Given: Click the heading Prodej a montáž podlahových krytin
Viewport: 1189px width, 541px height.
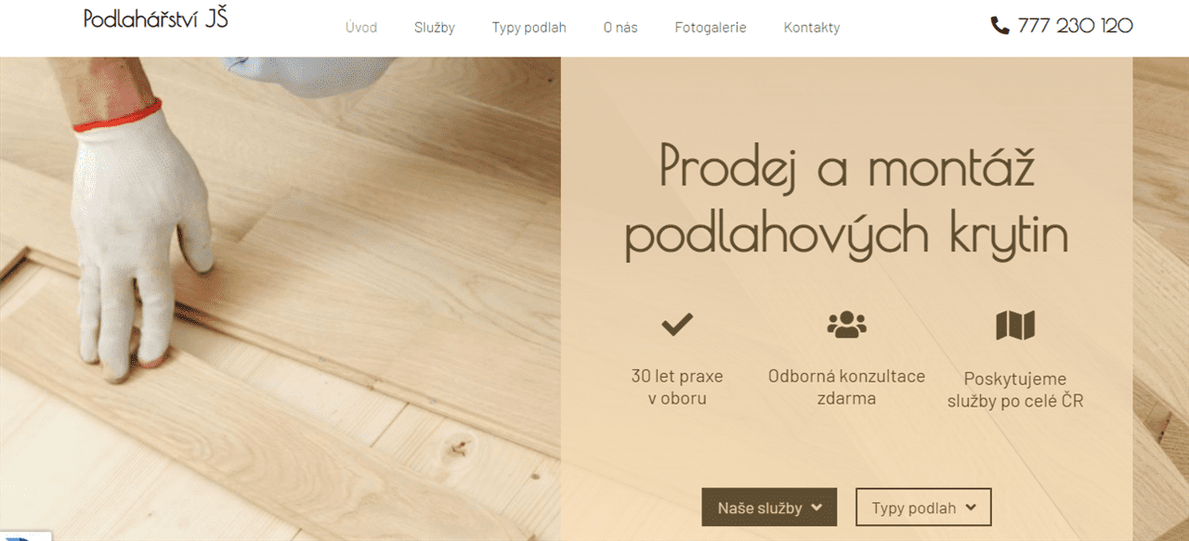Looking at the screenshot, I should [846, 202].
